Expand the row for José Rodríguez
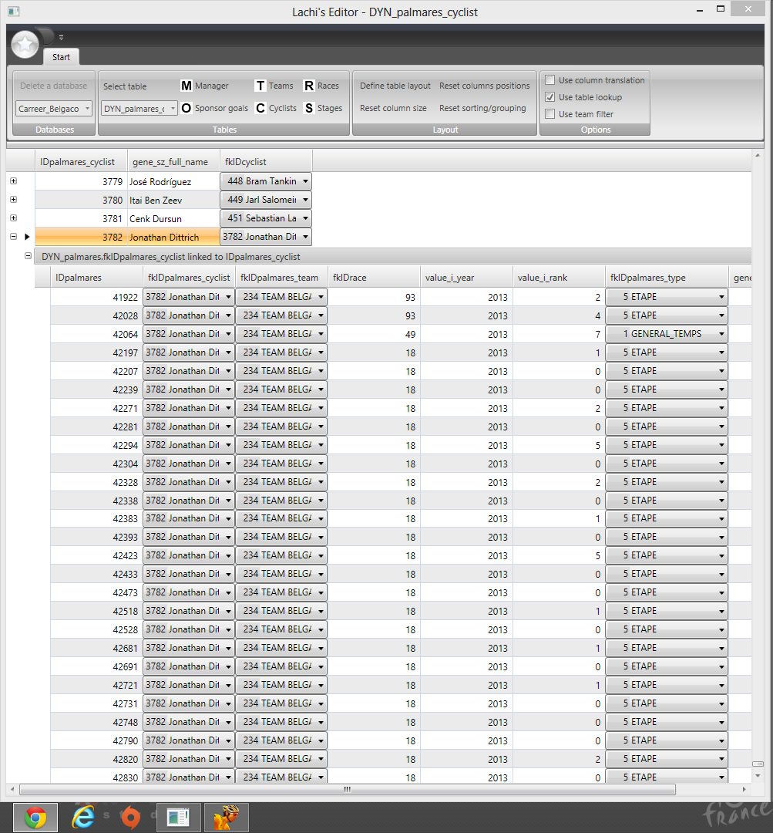 14,181
